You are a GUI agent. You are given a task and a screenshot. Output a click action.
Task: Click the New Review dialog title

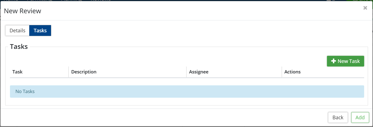pyautogui.click(x=23, y=11)
